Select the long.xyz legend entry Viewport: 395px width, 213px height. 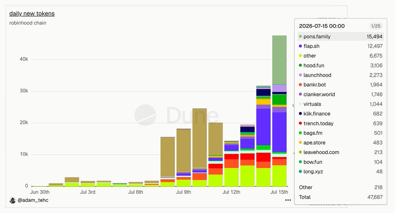(x=341, y=172)
